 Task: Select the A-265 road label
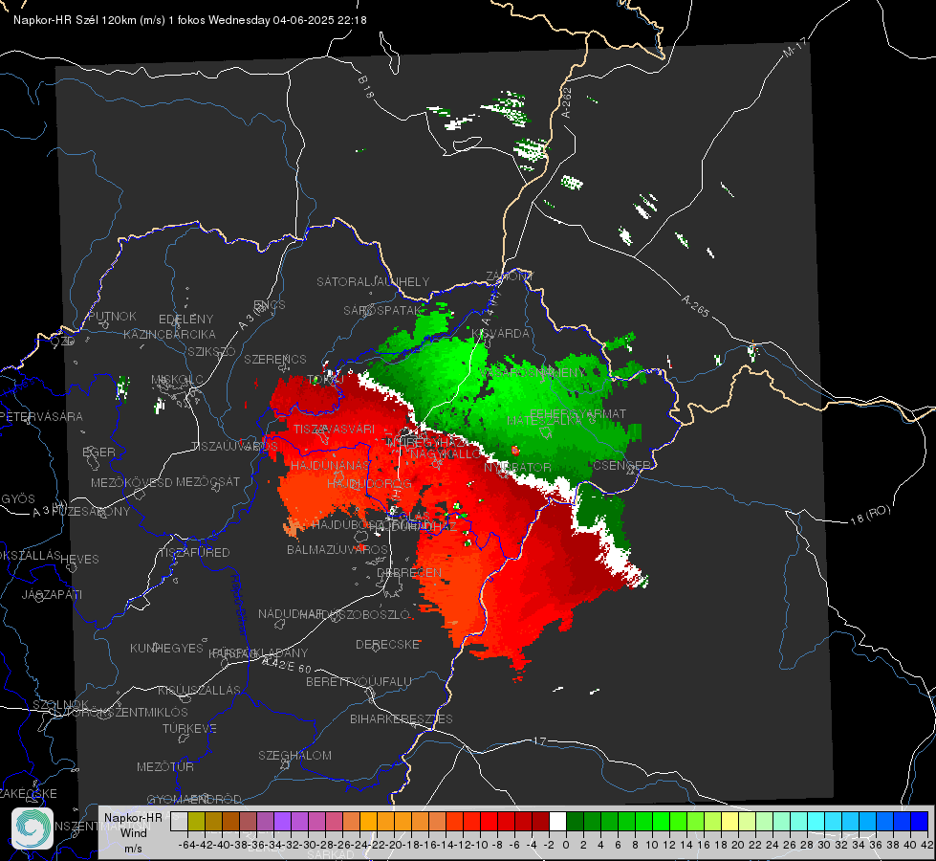pos(695,305)
